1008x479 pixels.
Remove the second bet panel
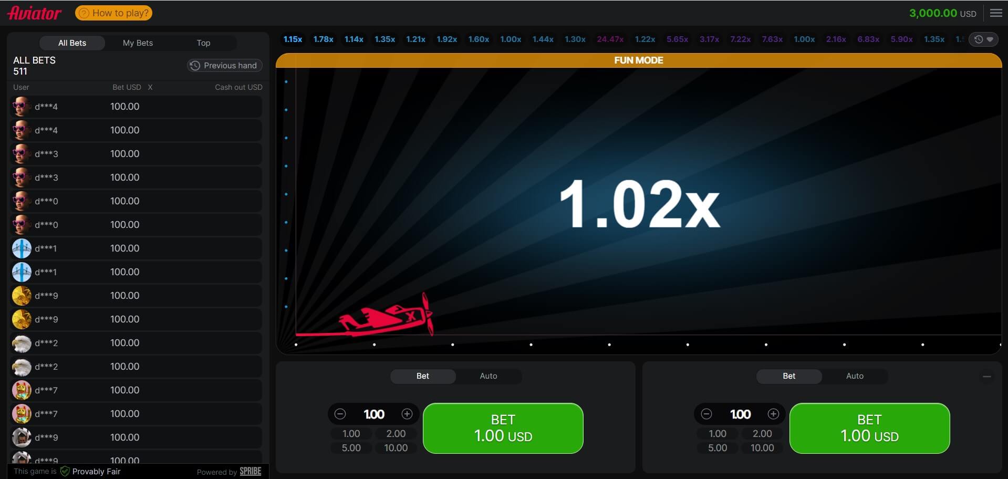[x=988, y=376]
